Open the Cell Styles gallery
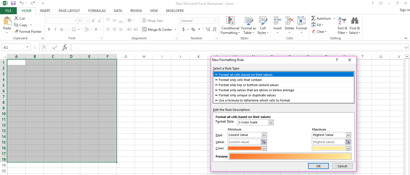 click(263, 25)
